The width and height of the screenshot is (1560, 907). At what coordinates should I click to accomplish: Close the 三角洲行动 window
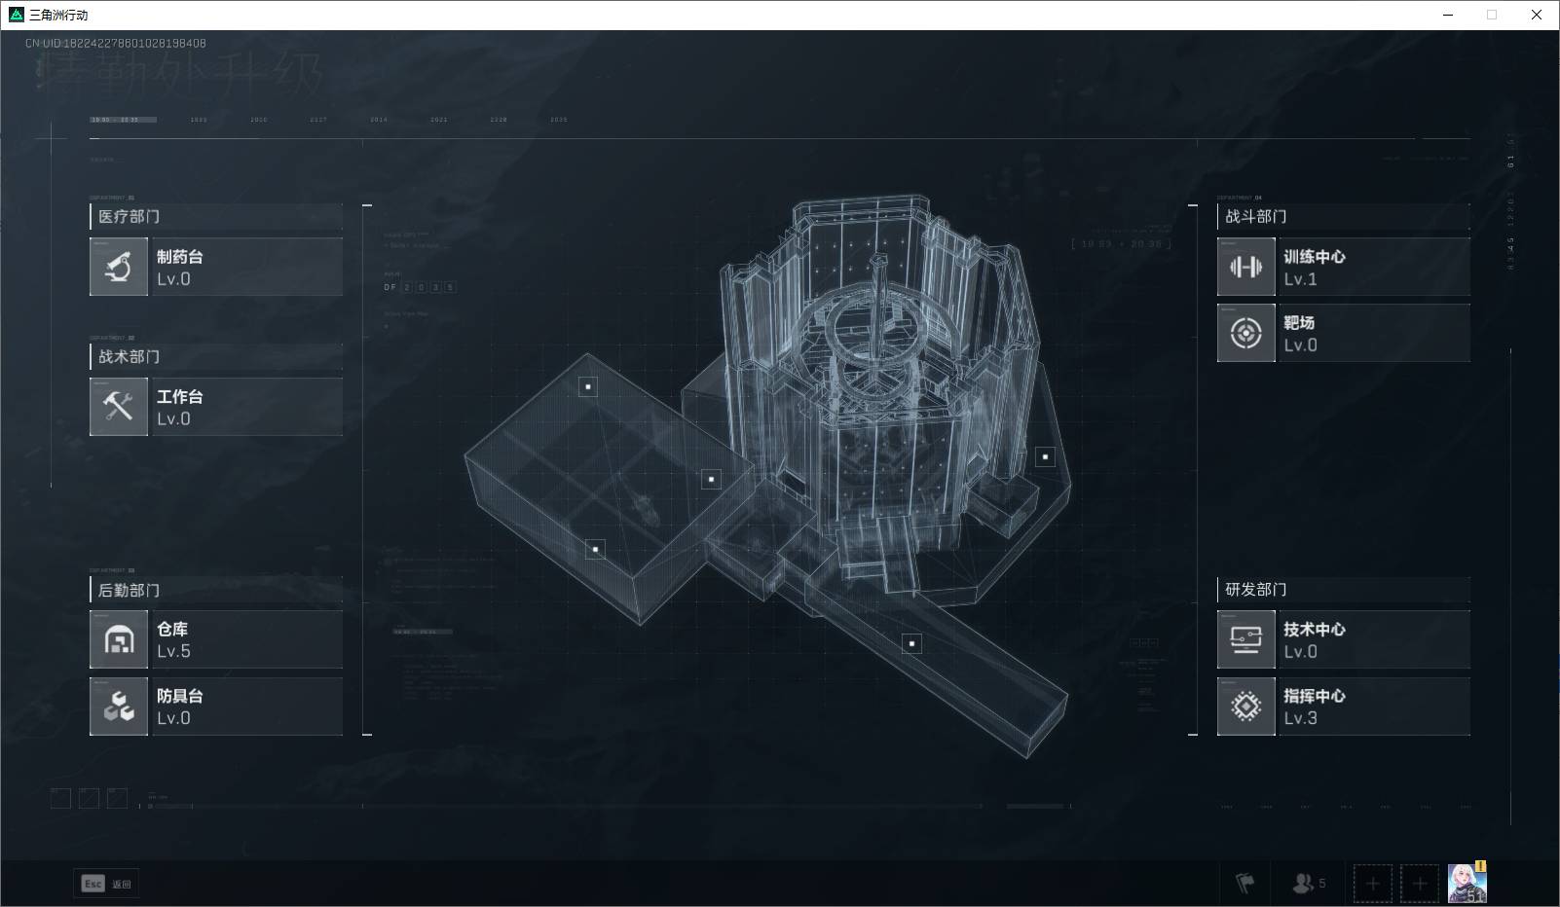click(1537, 15)
